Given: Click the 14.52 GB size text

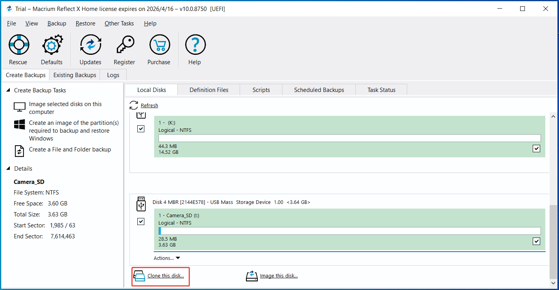Looking at the screenshot, I should coord(168,152).
